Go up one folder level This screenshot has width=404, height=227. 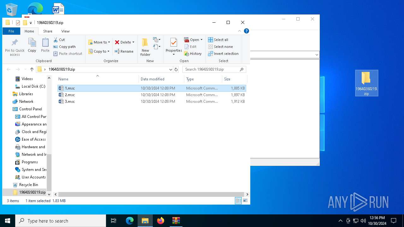point(32,69)
